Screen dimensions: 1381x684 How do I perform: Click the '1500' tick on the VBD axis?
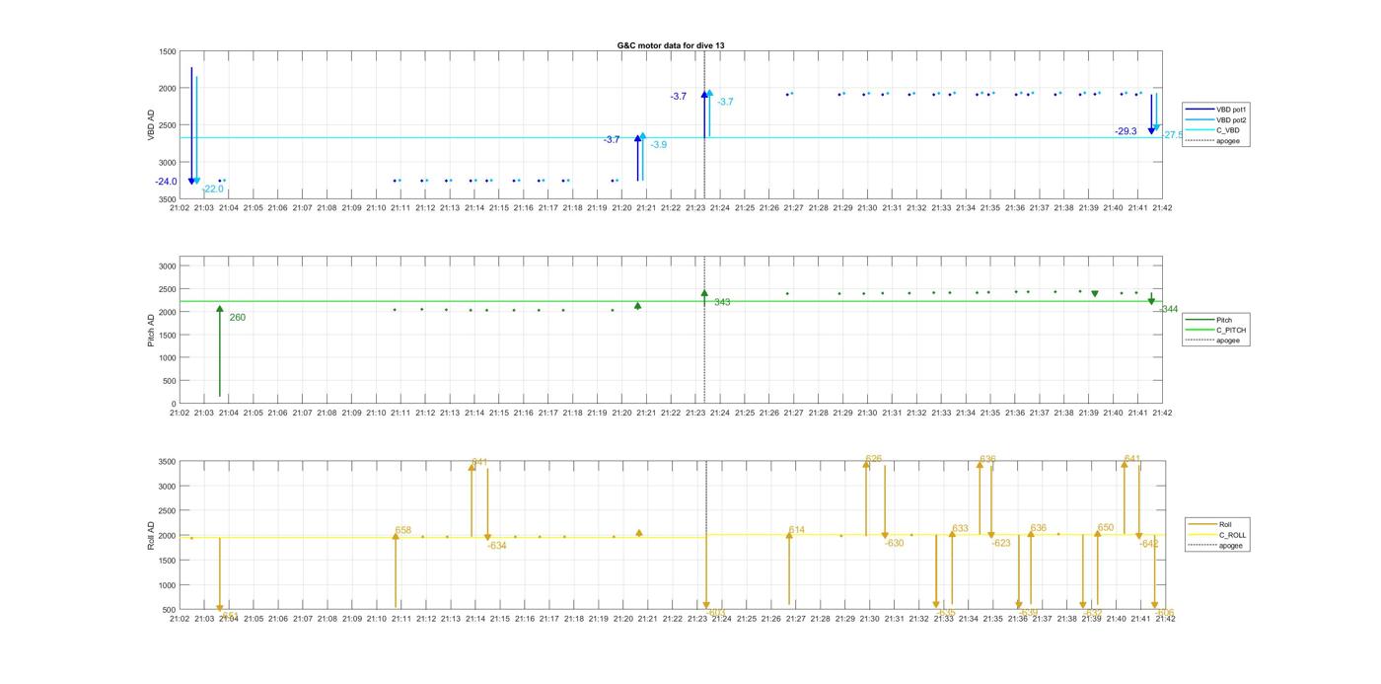pos(166,51)
